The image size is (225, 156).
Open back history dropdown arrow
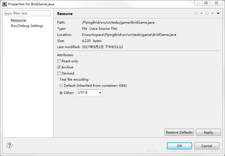click(x=201, y=13)
